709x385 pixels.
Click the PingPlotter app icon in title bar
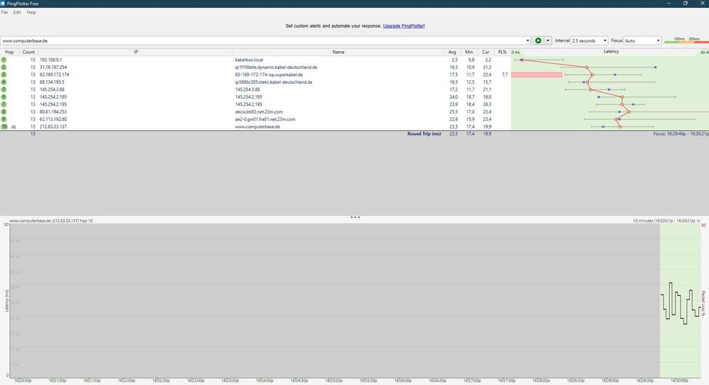3,3
